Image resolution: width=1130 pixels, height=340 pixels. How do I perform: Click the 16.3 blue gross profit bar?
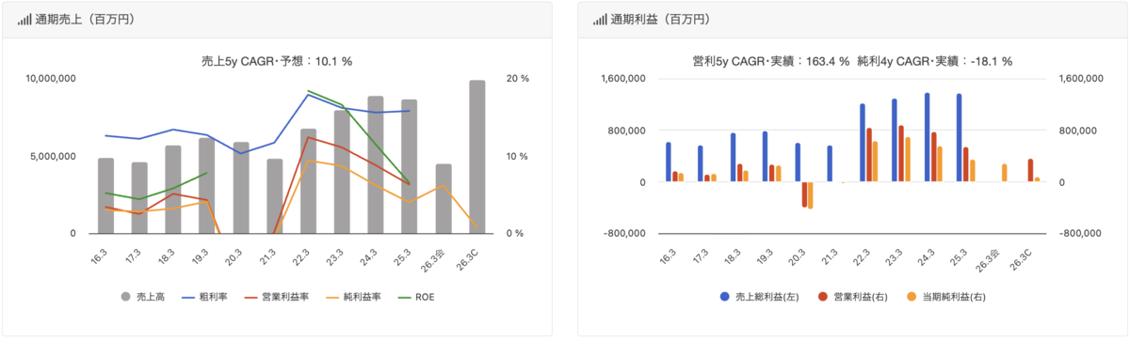pyautogui.click(x=669, y=162)
